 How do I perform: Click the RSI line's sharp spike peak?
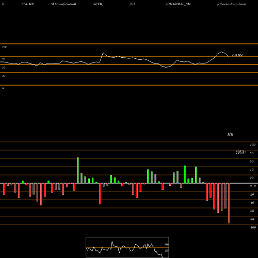[103, 53]
